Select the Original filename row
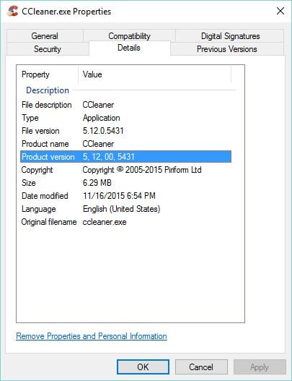 tap(125, 222)
